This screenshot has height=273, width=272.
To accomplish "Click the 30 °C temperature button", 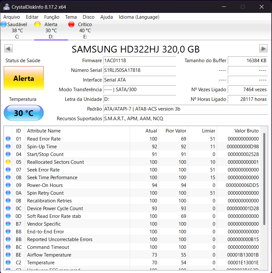I will (24, 113).
